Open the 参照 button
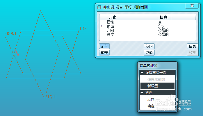Image resolution: width=203 pixels, height=116 pixels. click(149, 46)
